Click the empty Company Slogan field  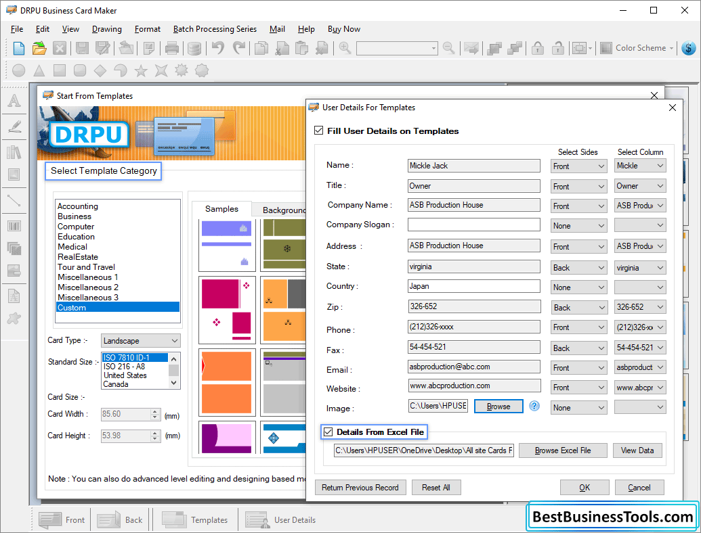click(x=474, y=225)
